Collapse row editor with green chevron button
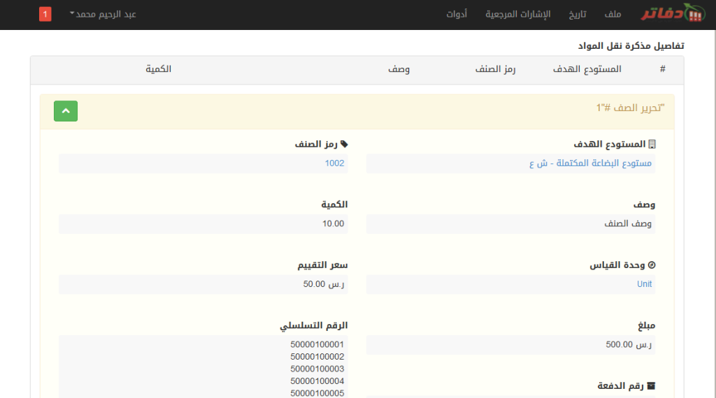This screenshot has width=716, height=398. click(x=66, y=111)
